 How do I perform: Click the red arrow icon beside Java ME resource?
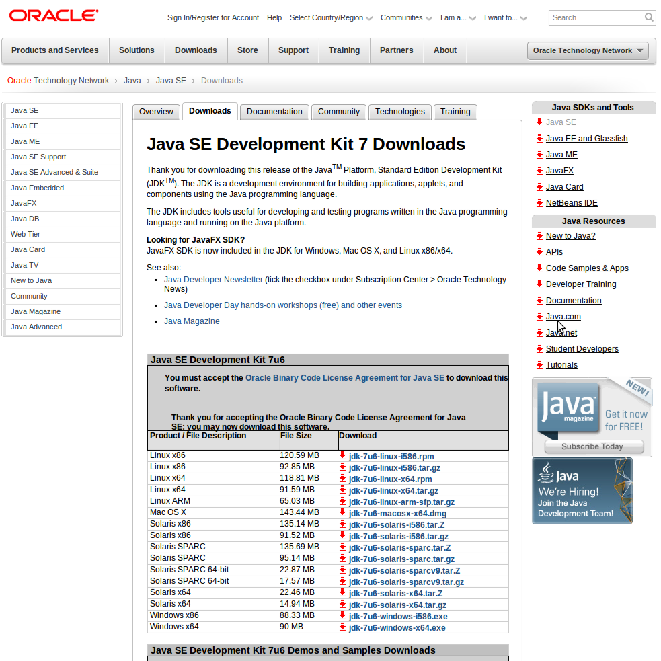(539, 154)
